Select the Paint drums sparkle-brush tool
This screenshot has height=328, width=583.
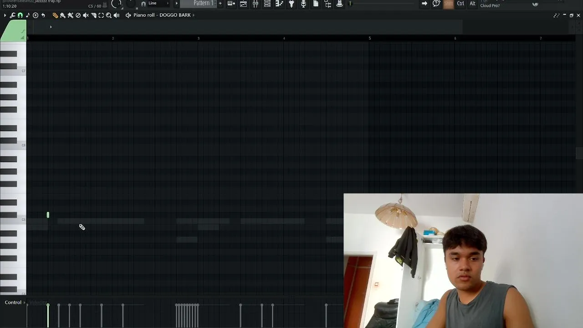coord(71,15)
